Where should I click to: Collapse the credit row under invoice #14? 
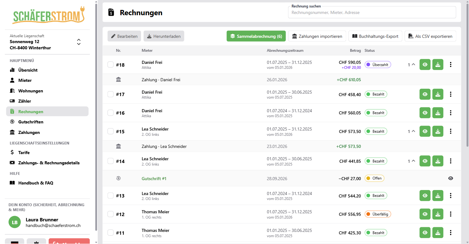click(x=411, y=161)
